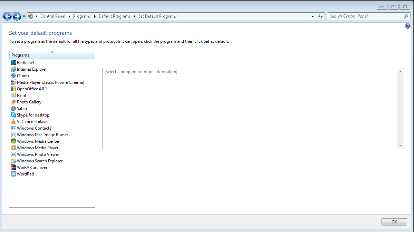Click the Windows Disc Image Burner icon
This screenshot has width=414, height=232.
13,135
